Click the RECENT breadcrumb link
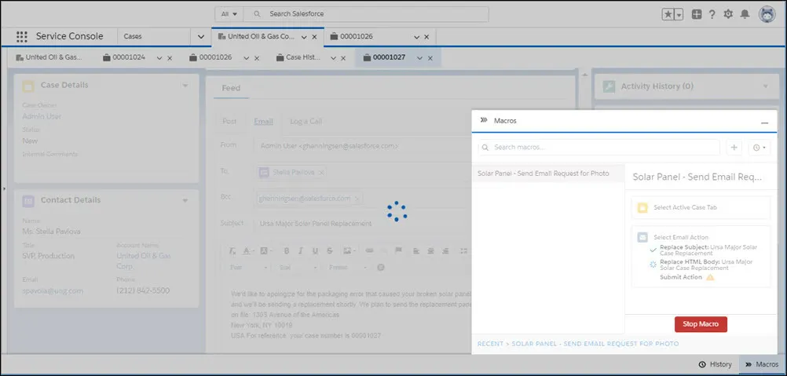Screen dimensions: 787x376 (x=490, y=344)
